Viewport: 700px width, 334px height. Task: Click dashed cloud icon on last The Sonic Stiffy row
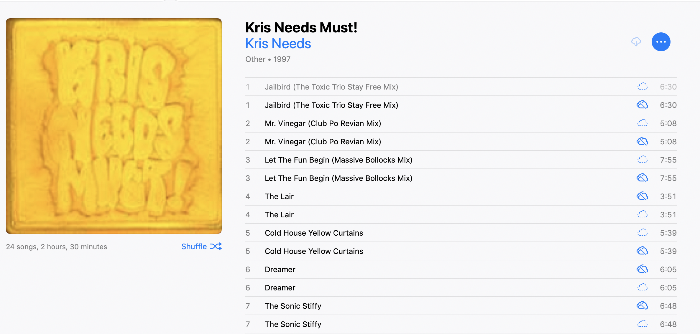642,324
